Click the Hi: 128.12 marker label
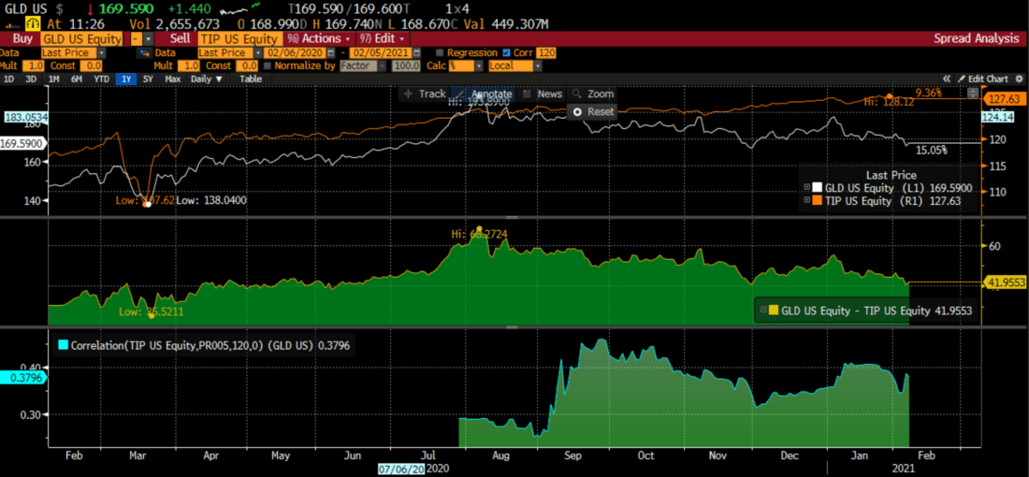The height and width of the screenshot is (477, 1029). 888,102
